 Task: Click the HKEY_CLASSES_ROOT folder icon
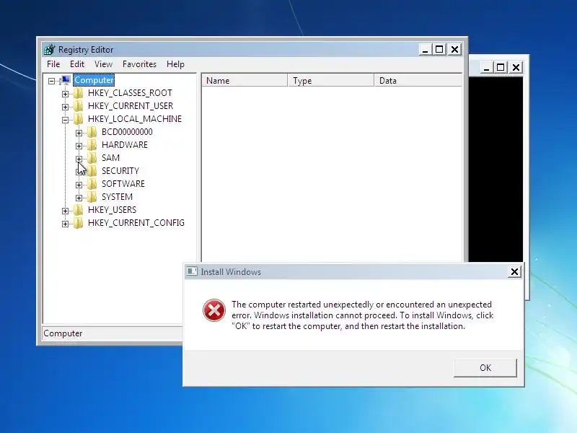(x=78, y=93)
